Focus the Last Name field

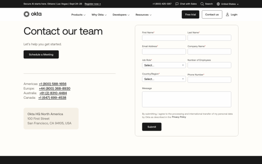[x=209, y=38]
